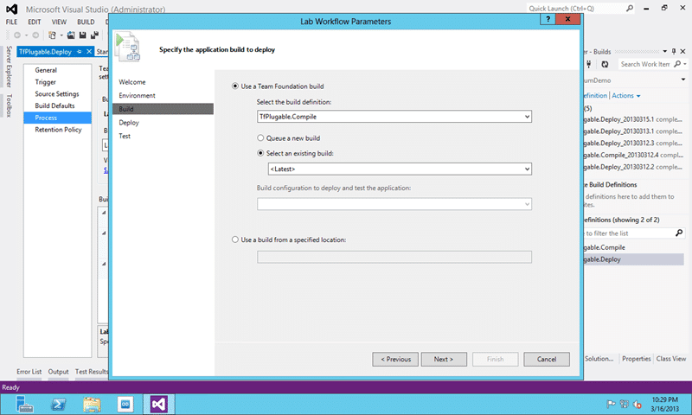Click the Save All toolbar icon
Screen dimensions: 692x415
[x=94, y=35]
